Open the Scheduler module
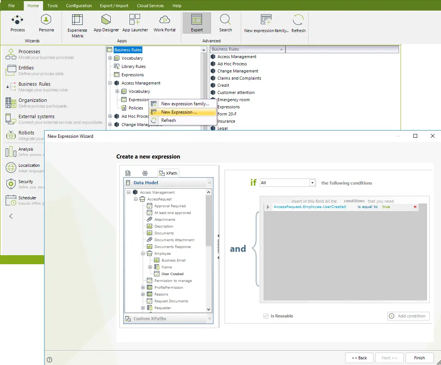Screen dimensions: 441x365 tap(25, 200)
